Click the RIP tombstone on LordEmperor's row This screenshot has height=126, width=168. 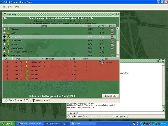112,48
